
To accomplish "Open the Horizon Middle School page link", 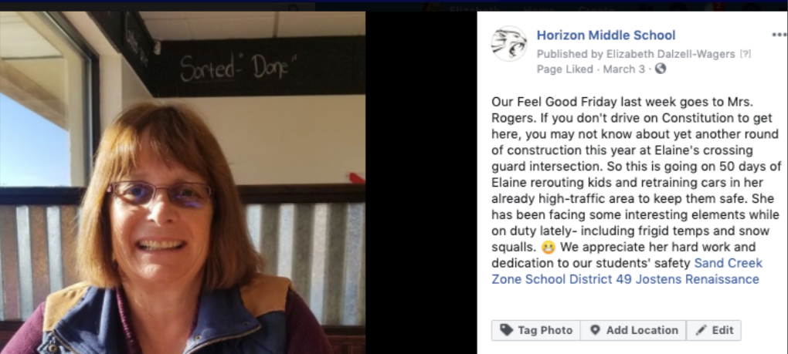I will point(606,35).
